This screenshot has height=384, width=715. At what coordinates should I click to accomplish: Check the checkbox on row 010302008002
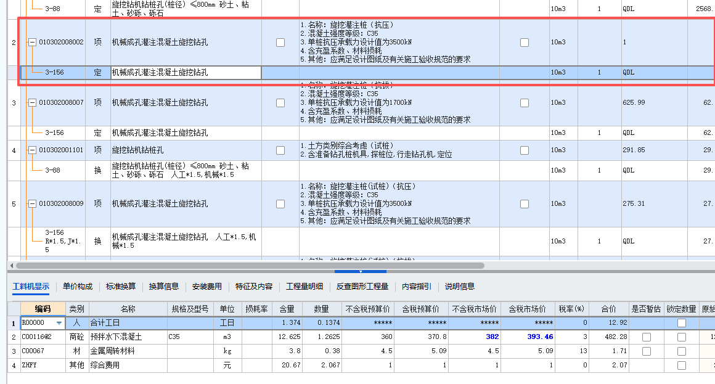(x=280, y=42)
